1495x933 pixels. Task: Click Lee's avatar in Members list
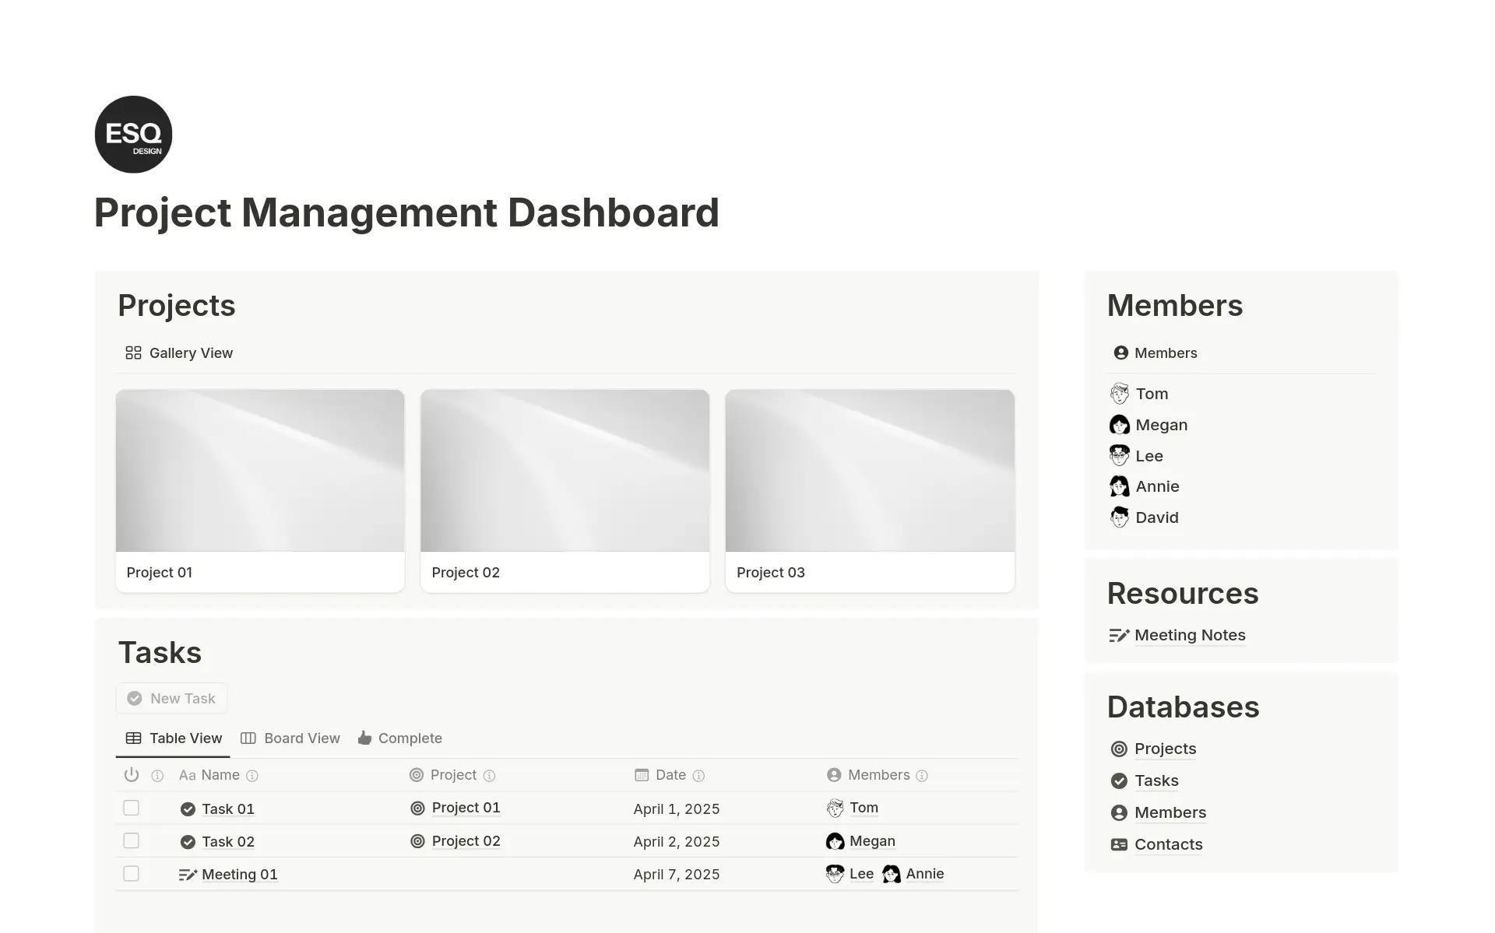coord(1119,455)
